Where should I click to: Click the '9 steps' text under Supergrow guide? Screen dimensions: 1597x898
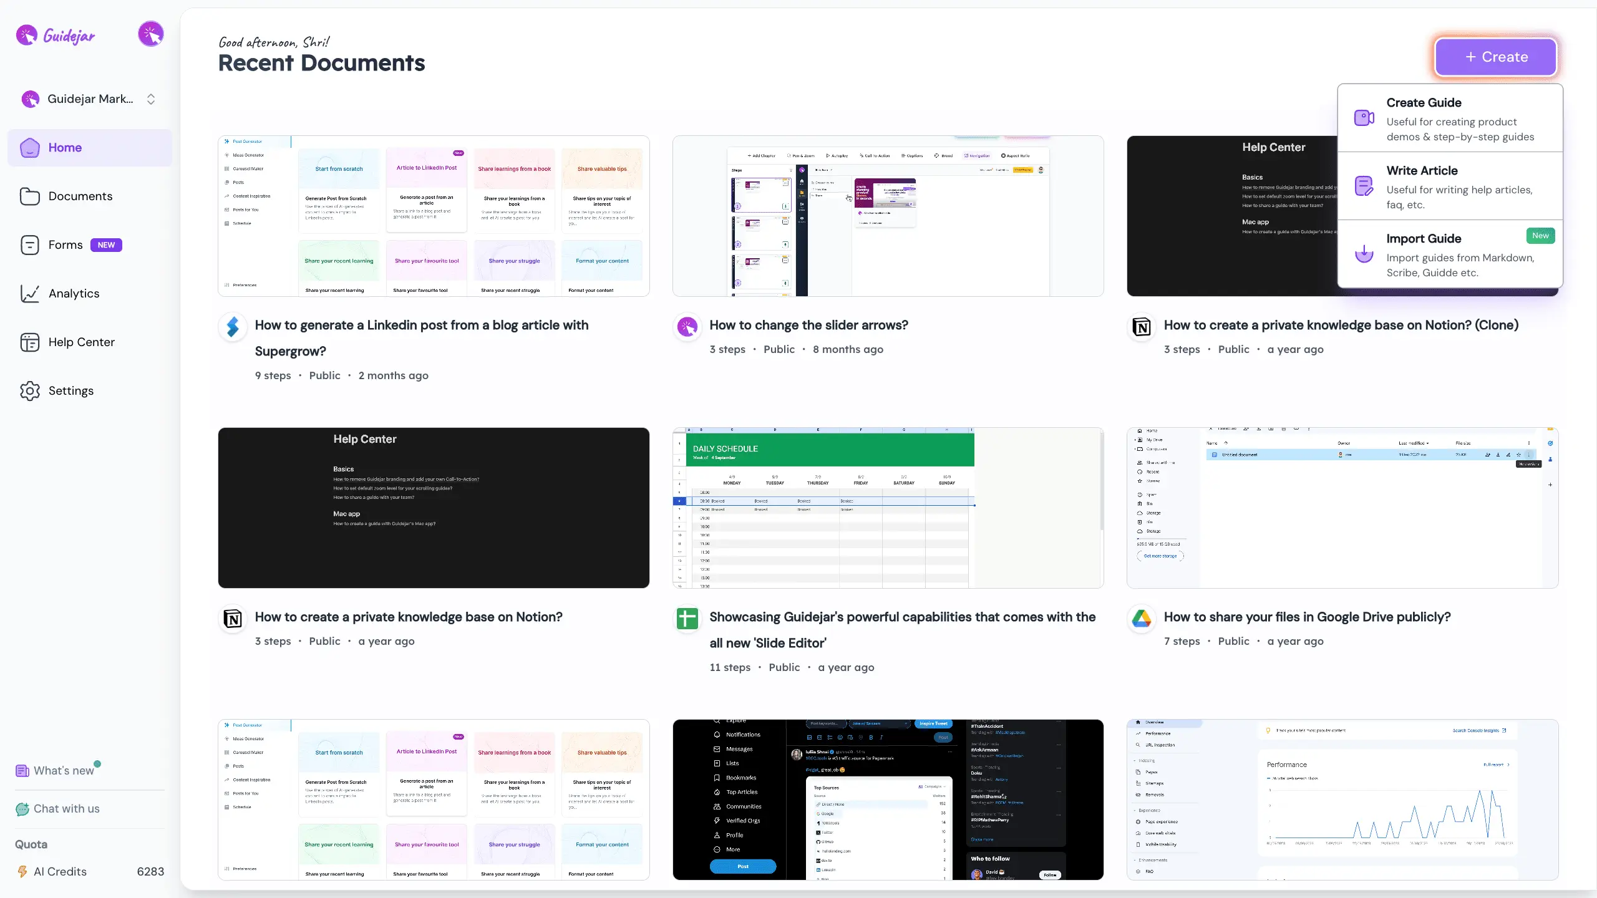pyautogui.click(x=273, y=375)
